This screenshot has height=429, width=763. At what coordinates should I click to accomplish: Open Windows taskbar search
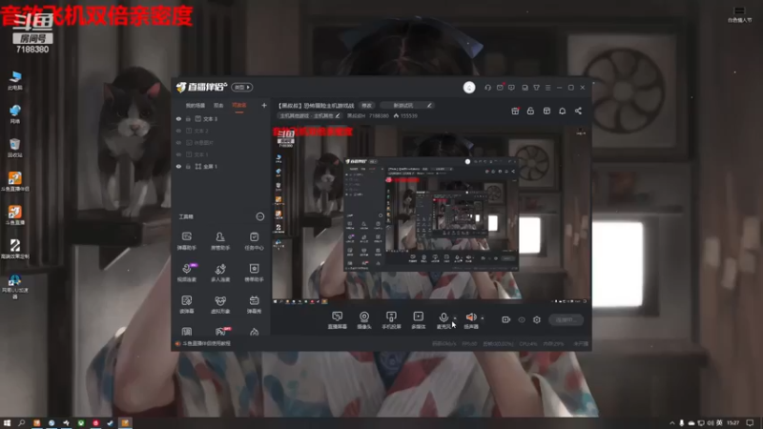pos(21,423)
